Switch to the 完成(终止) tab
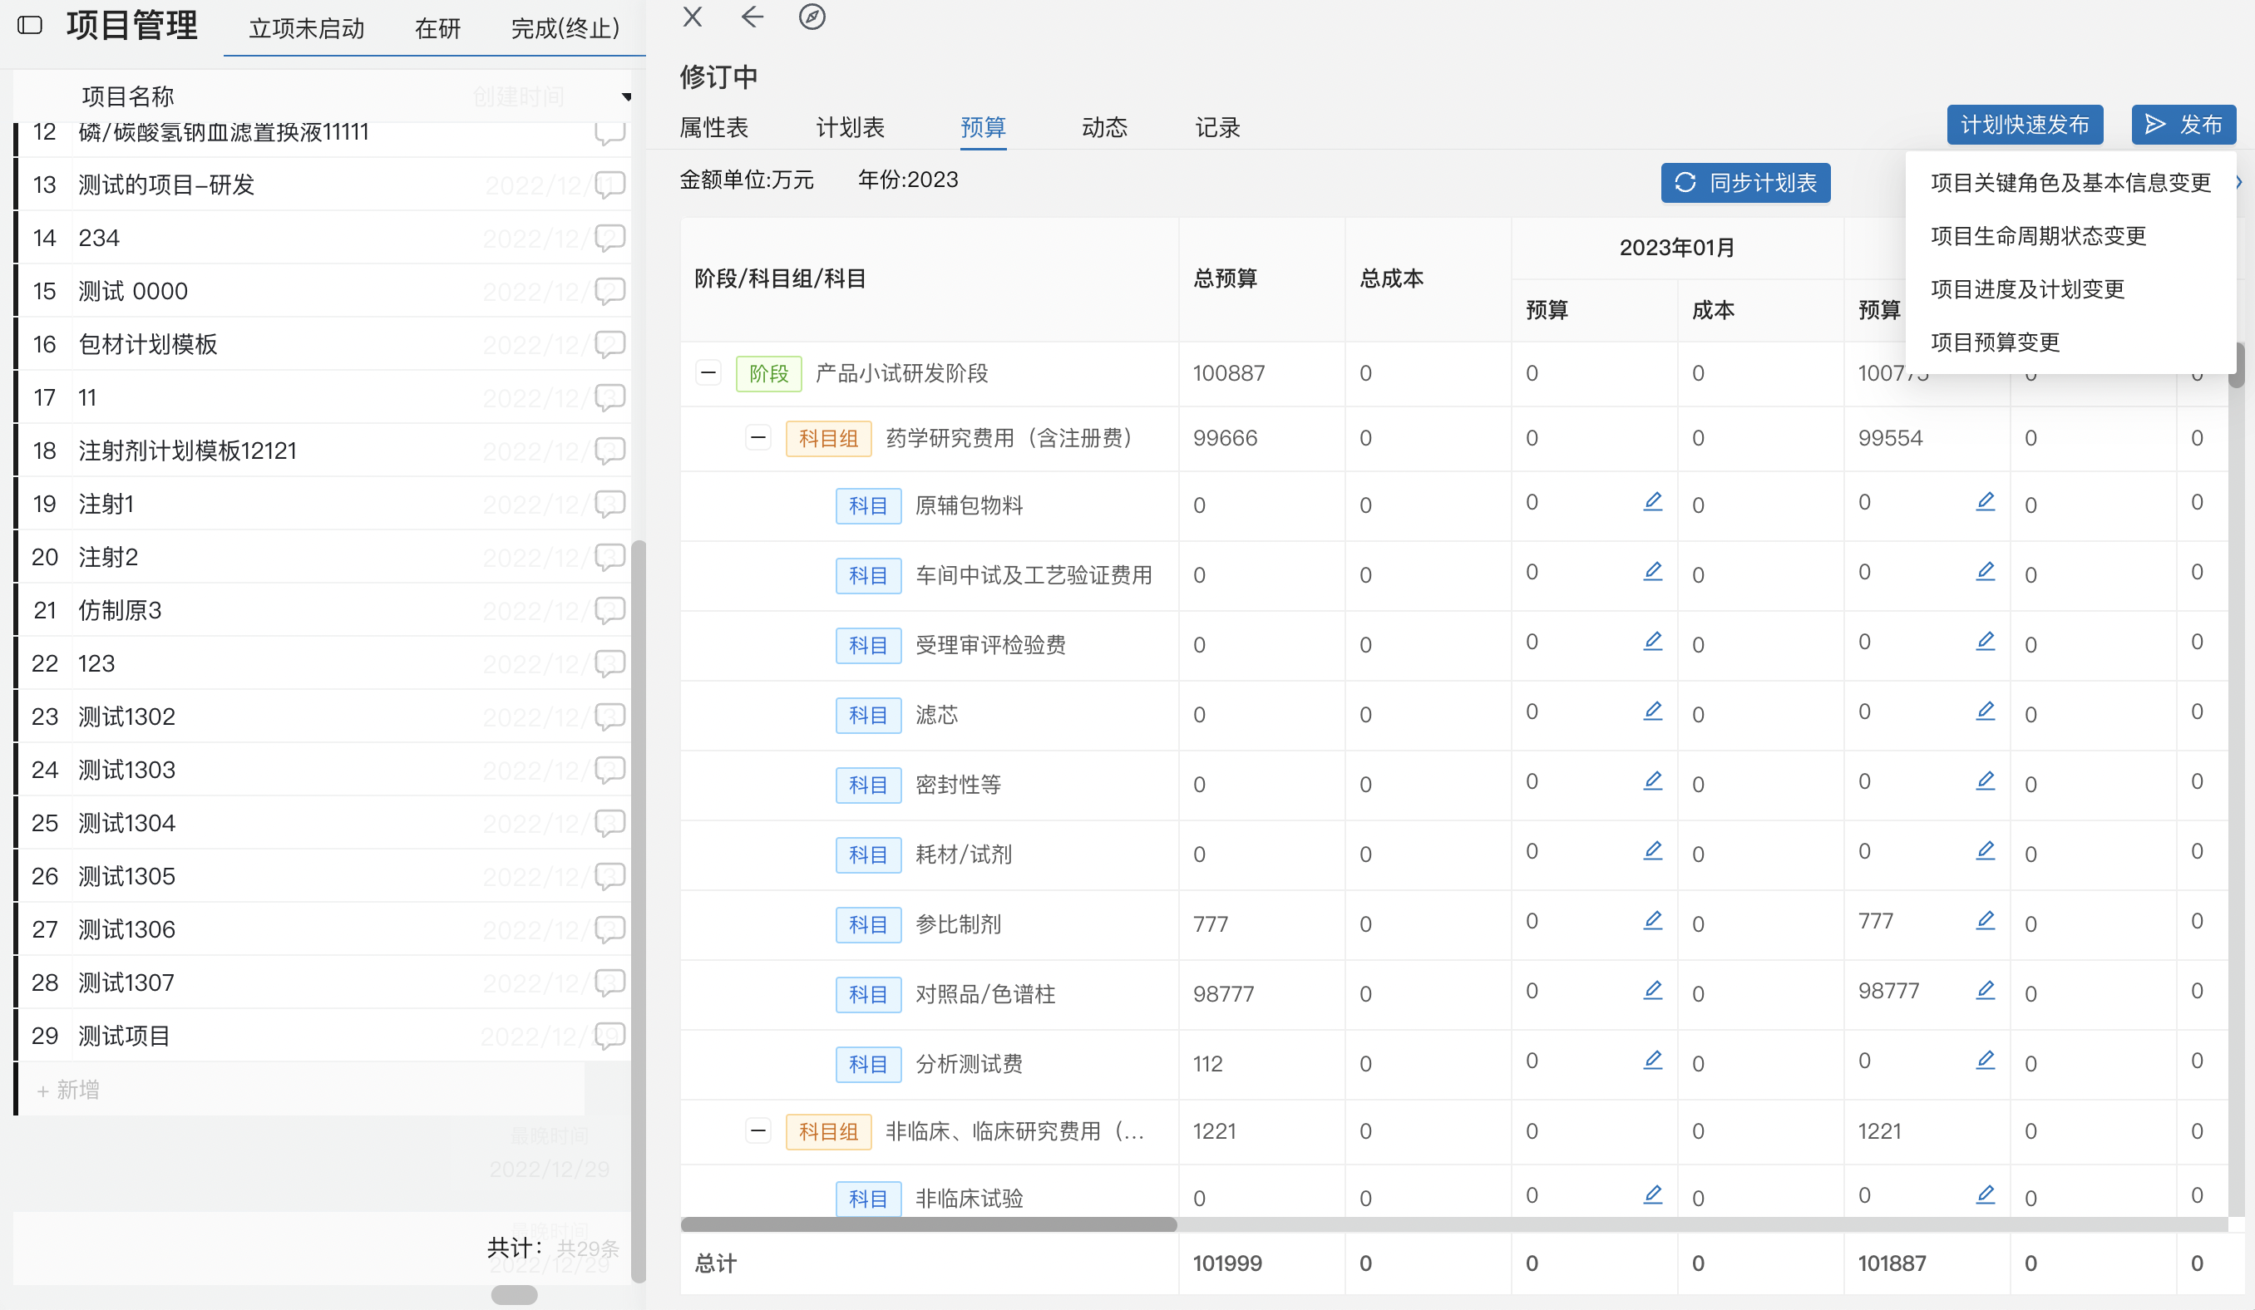The height and width of the screenshot is (1310, 2255). point(565,28)
